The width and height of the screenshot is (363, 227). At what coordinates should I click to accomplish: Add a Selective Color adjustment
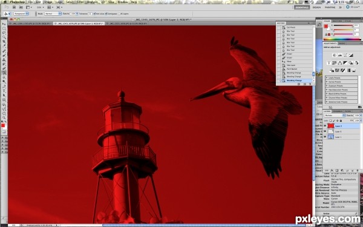(354, 70)
